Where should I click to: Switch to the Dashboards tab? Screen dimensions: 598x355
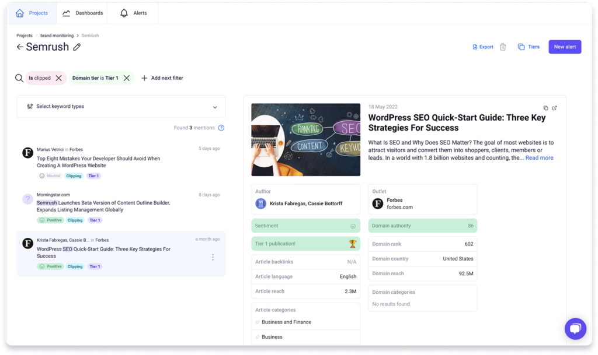[82, 13]
